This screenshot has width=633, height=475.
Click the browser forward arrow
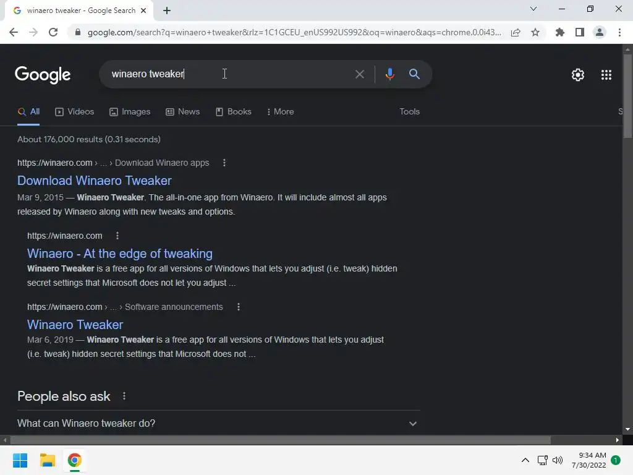tap(33, 32)
